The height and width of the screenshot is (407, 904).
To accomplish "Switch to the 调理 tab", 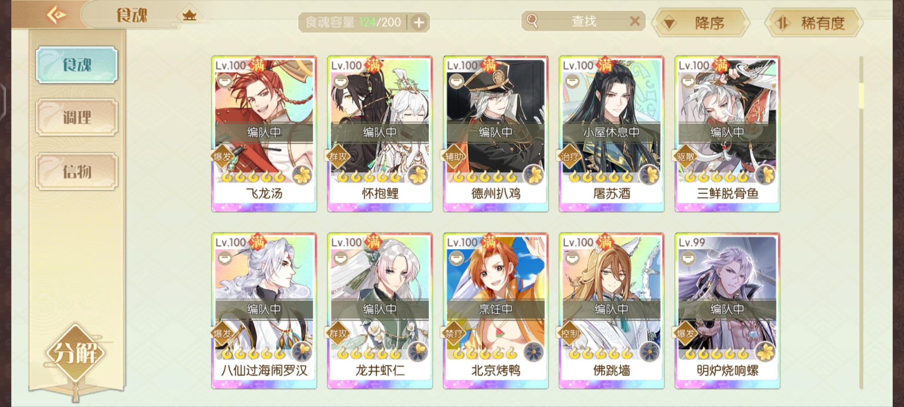I will click(x=77, y=117).
